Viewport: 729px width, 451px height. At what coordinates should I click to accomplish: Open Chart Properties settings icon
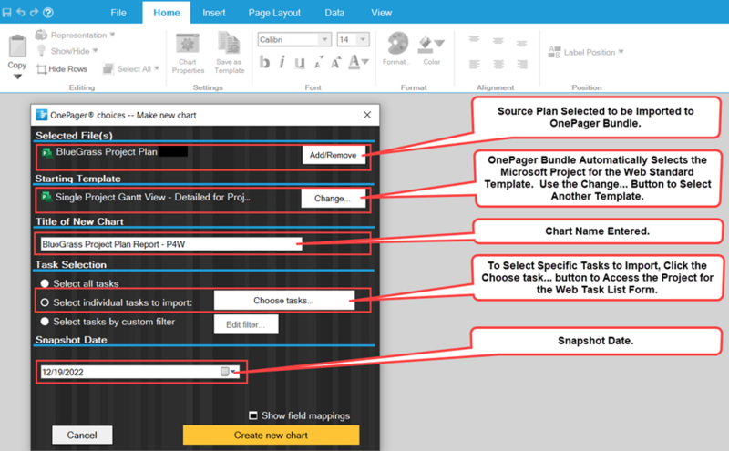pos(188,44)
